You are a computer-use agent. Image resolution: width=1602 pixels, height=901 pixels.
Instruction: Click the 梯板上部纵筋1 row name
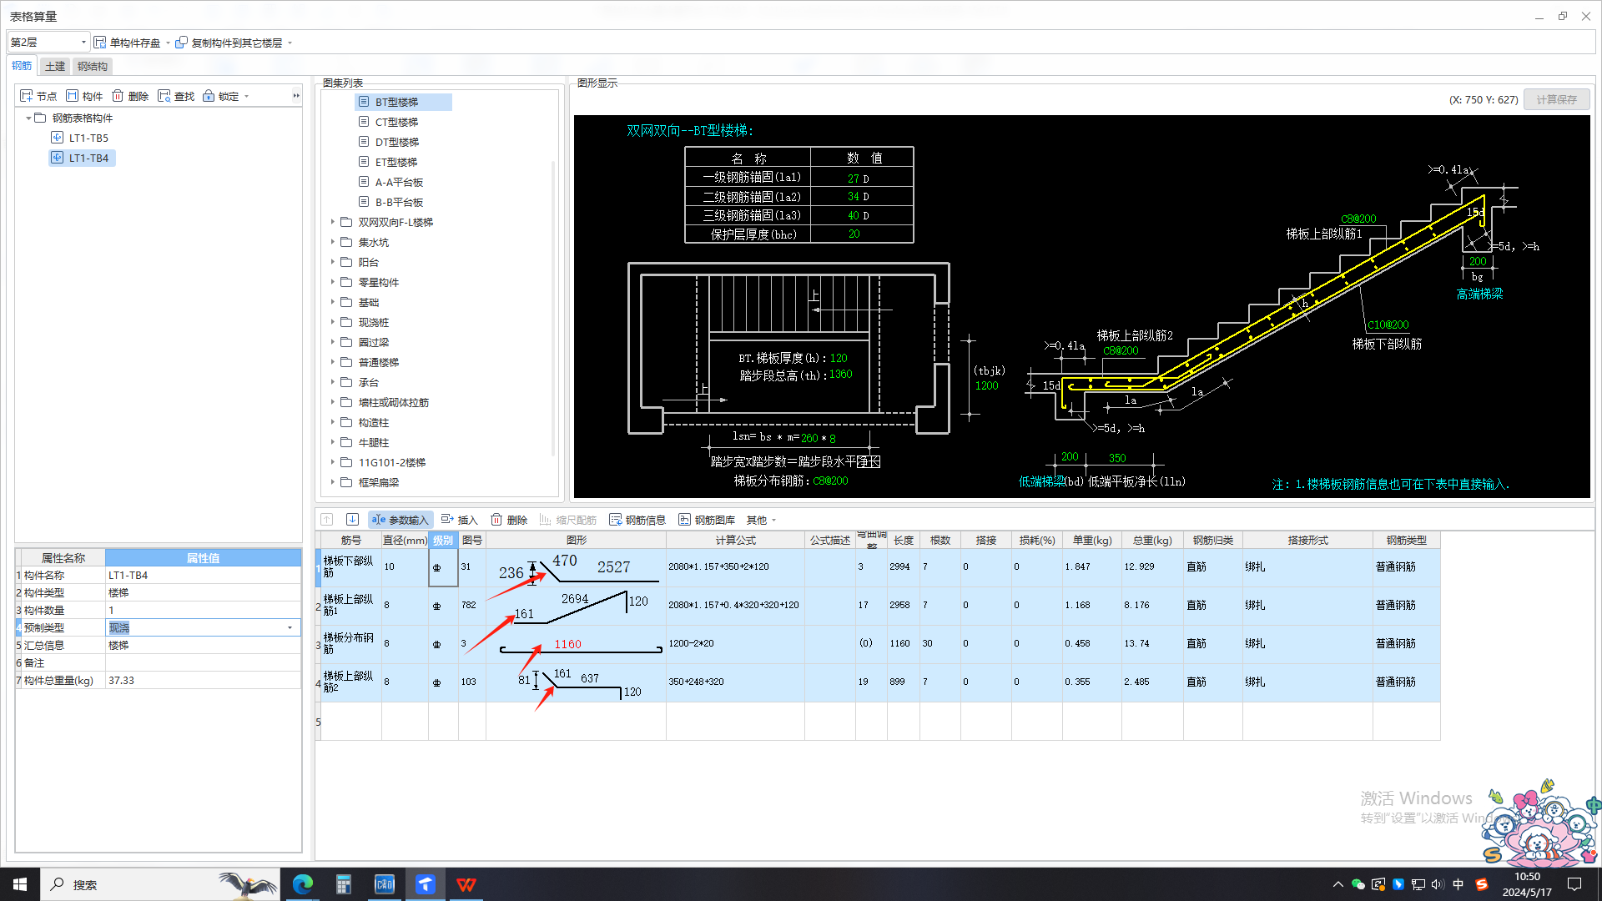point(351,605)
